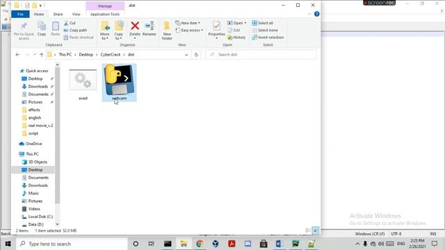Click navigation pane scrollbar up arrow
The image size is (445, 250).
coord(57,65)
